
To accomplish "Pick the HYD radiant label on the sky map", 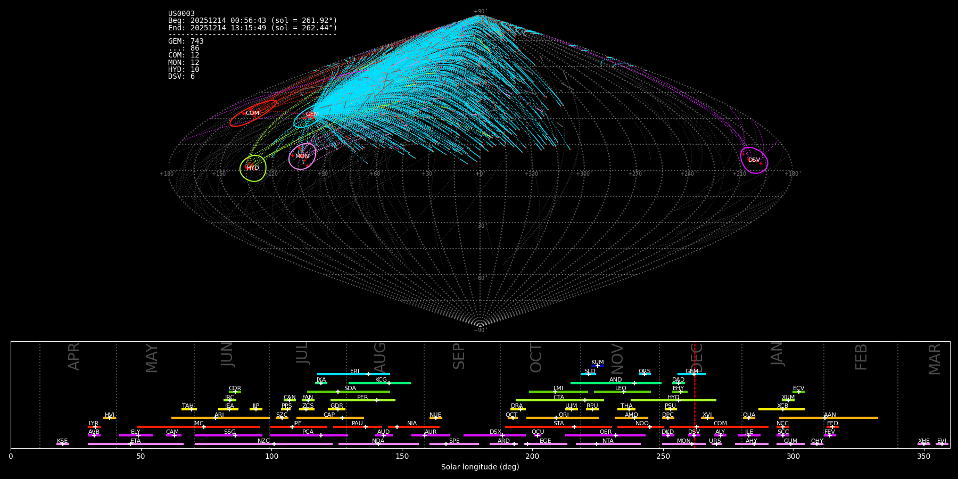I will (x=253, y=168).
